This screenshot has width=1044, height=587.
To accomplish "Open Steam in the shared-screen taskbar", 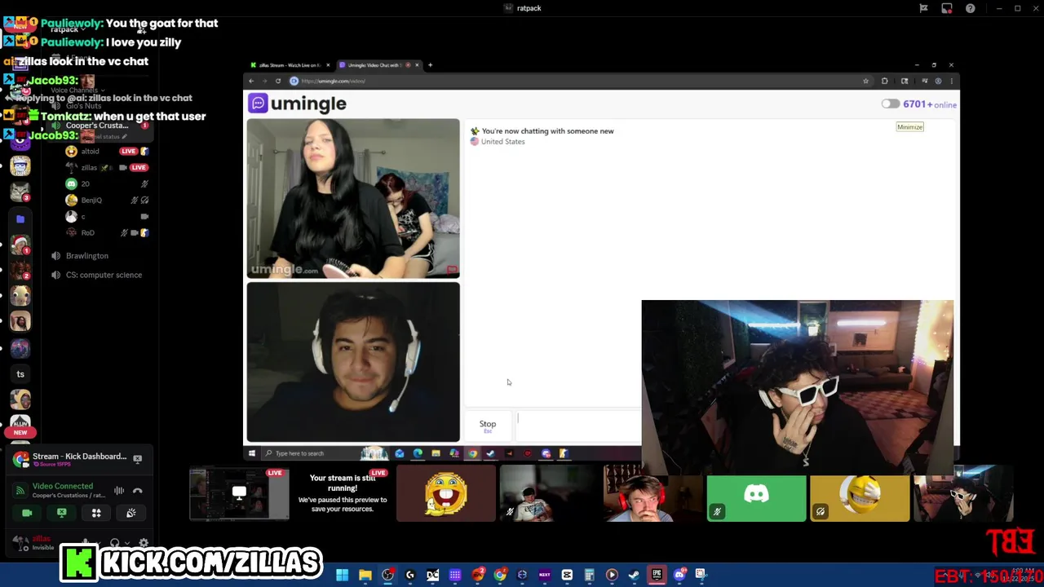I will (490, 453).
